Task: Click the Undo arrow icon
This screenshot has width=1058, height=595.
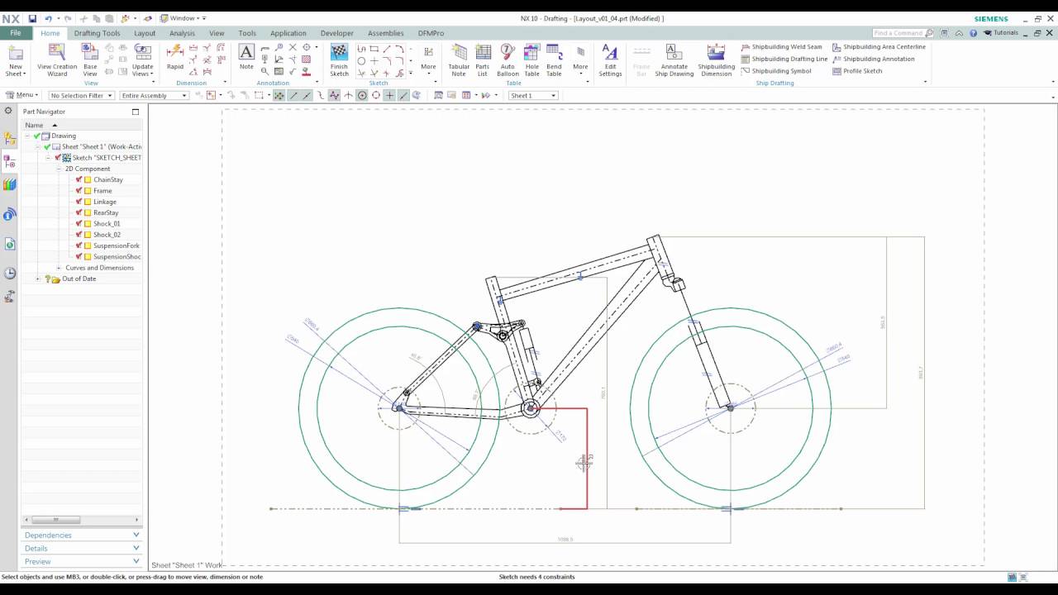Action: click(48, 18)
